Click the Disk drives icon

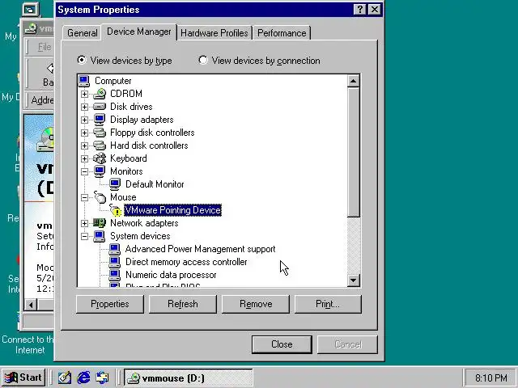[x=99, y=107]
